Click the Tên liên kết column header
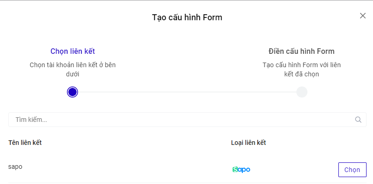Image resolution: width=373 pixels, height=184 pixels. (x=25, y=143)
